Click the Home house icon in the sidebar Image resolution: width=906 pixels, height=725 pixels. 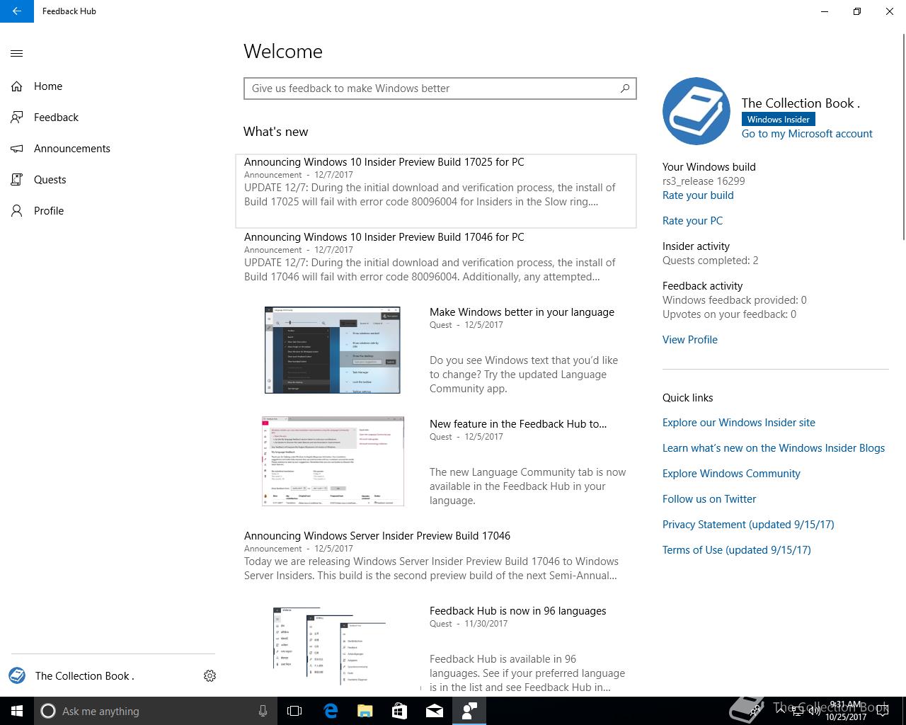tap(17, 86)
